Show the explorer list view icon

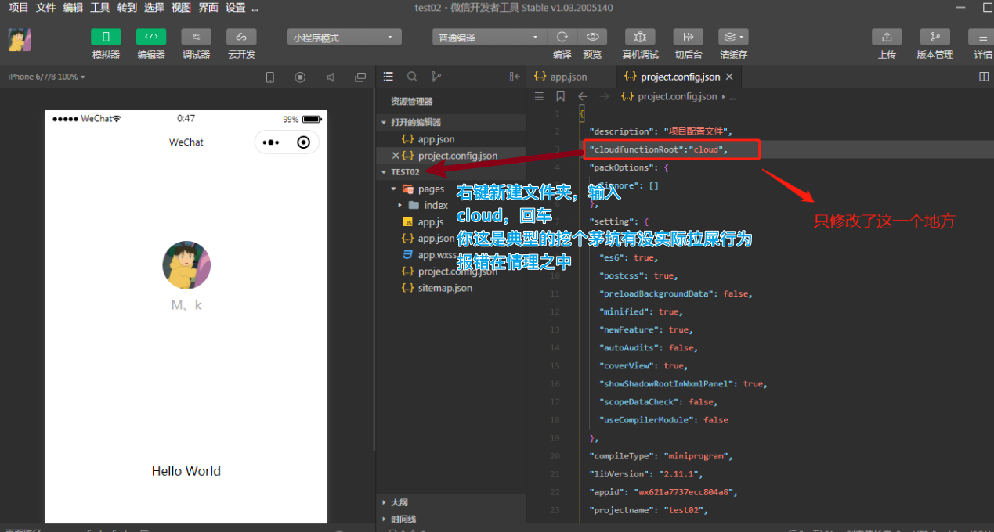point(389,77)
